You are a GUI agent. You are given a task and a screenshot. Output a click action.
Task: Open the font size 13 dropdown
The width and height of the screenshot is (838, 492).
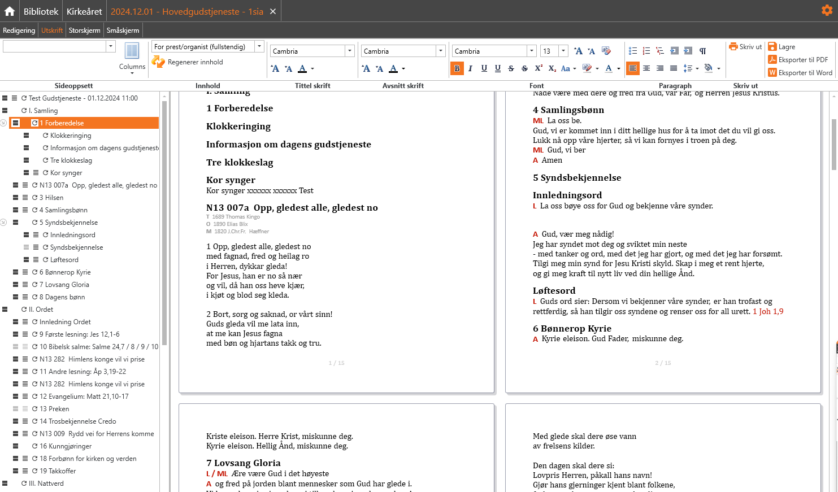pos(563,51)
